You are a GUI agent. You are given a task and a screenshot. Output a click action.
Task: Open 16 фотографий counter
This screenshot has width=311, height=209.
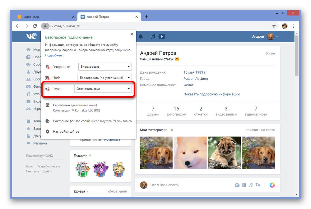[x=176, y=111]
